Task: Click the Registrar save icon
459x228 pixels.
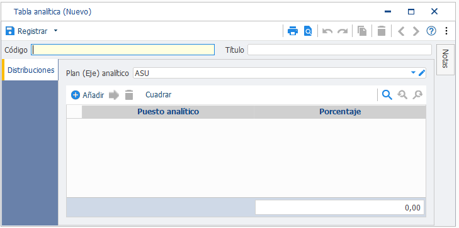Action: point(10,31)
